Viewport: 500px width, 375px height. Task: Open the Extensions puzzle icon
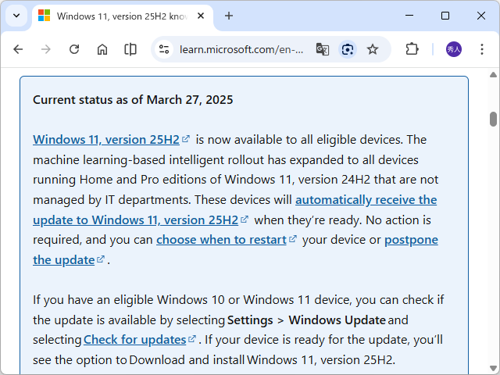(412, 49)
